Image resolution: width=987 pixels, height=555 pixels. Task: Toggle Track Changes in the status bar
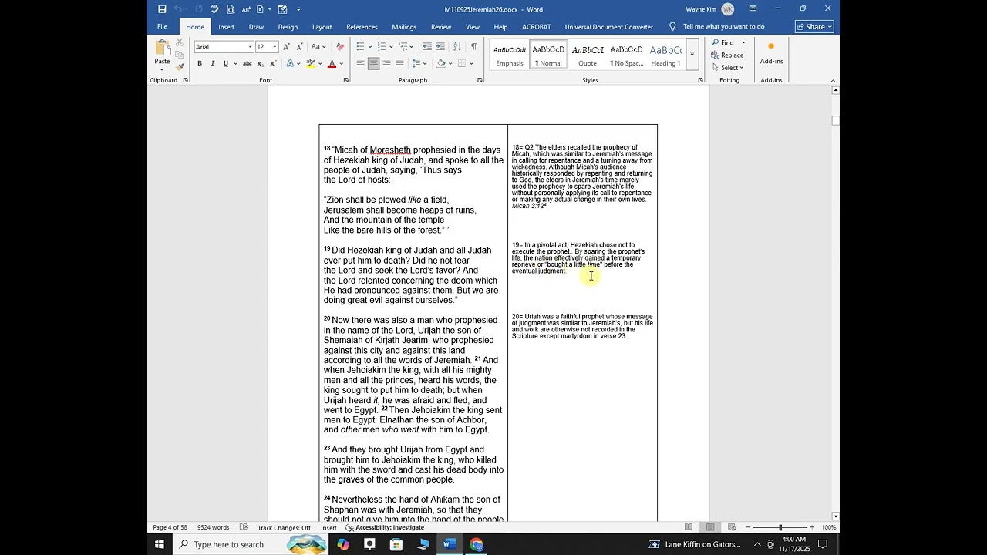point(284,527)
